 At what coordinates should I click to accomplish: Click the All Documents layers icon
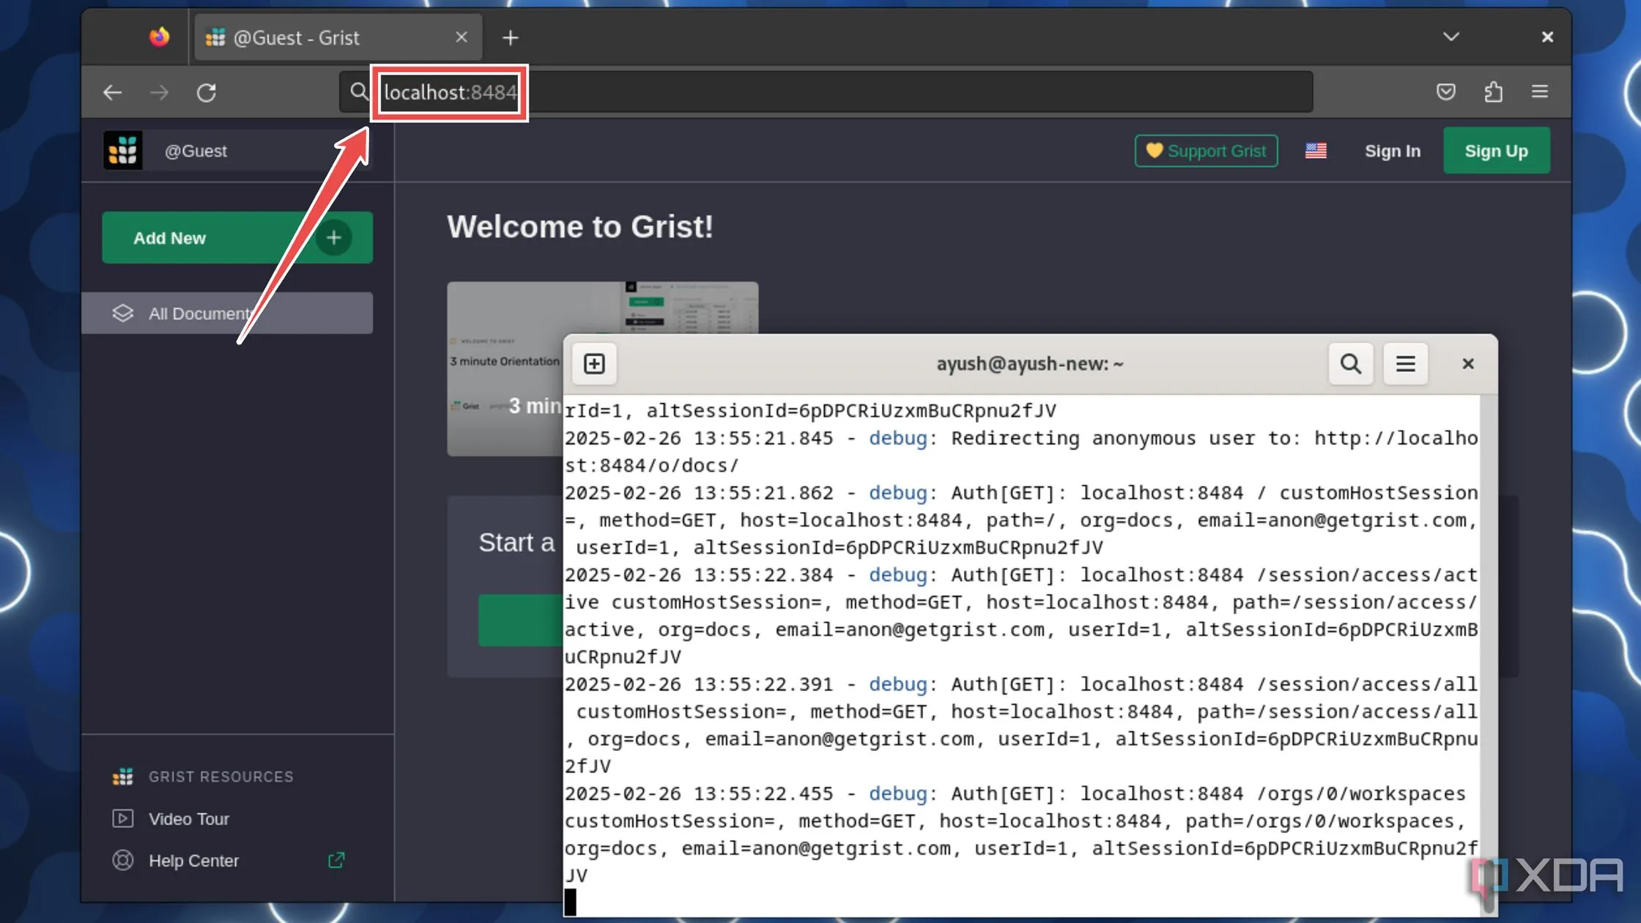pos(123,314)
